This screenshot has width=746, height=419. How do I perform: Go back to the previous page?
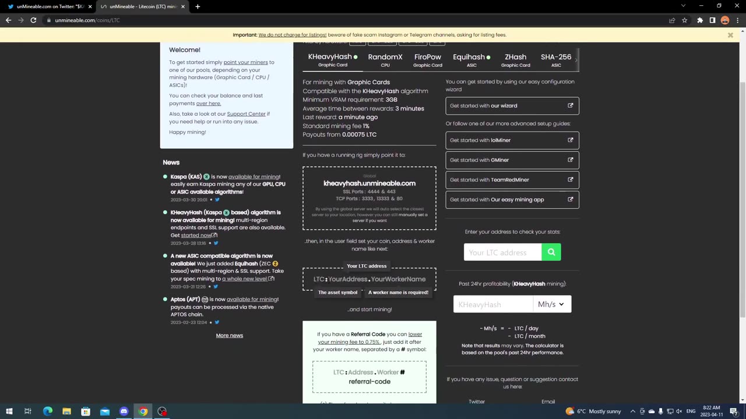point(8,20)
